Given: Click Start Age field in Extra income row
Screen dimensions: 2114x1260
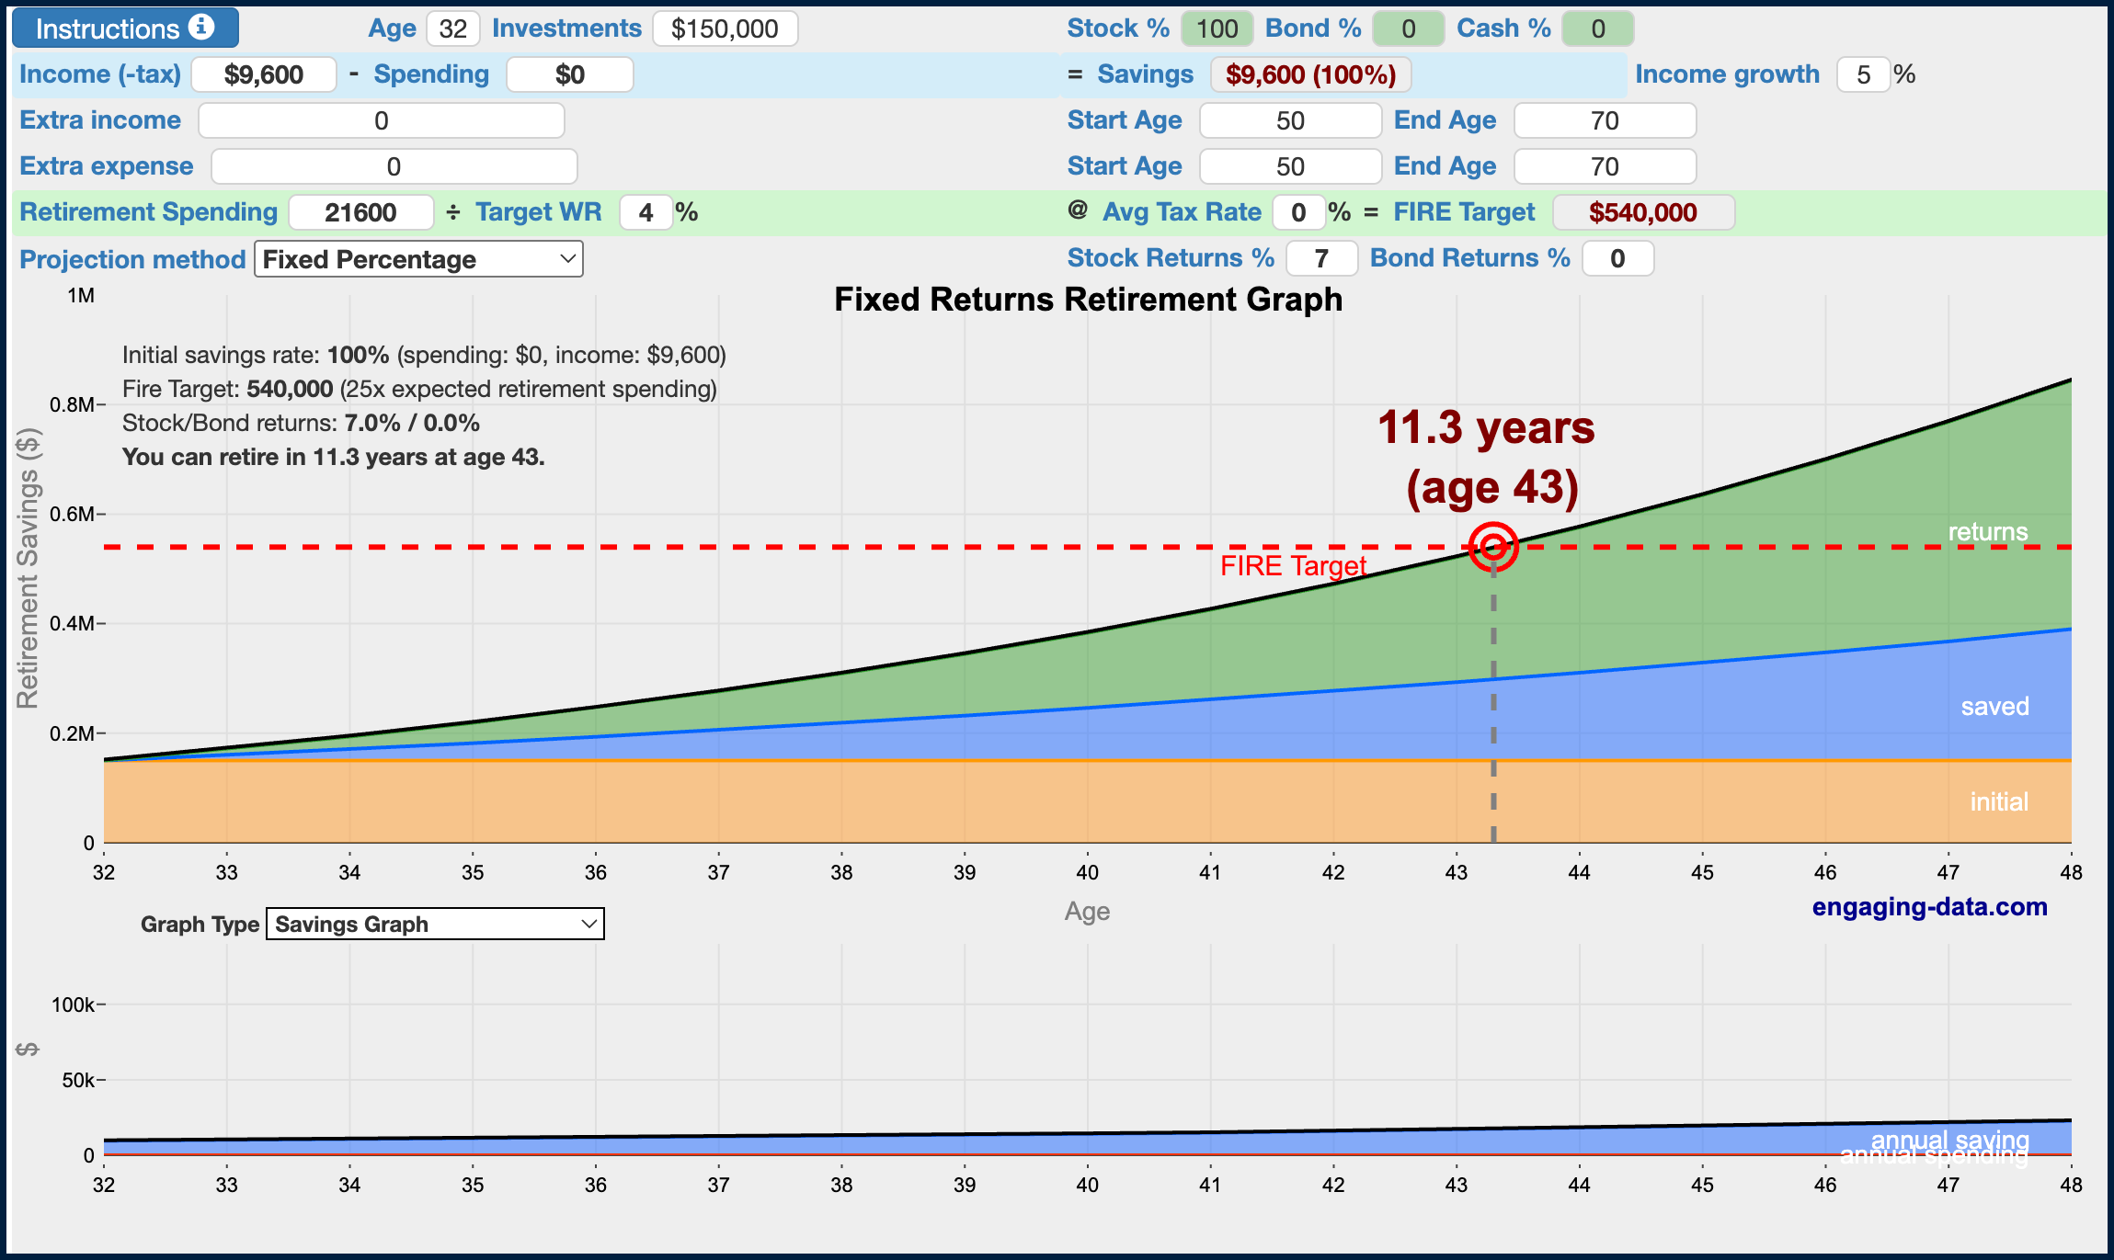Looking at the screenshot, I should tap(1290, 120).
